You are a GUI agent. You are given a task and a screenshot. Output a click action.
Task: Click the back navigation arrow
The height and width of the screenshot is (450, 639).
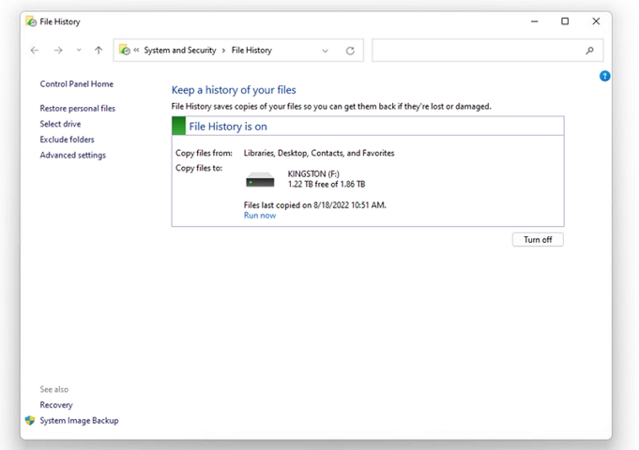35,50
